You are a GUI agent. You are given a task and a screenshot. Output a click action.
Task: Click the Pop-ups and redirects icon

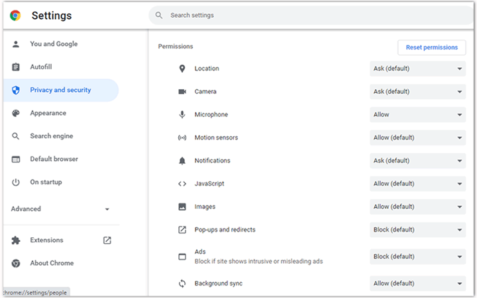[x=182, y=230]
